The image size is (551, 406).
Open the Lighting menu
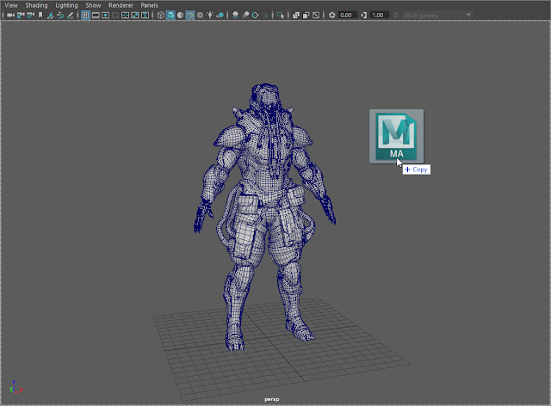pyautogui.click(x=65, y=5)
